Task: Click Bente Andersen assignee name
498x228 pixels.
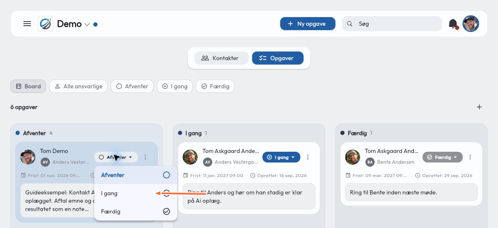Action: [395, 162]
